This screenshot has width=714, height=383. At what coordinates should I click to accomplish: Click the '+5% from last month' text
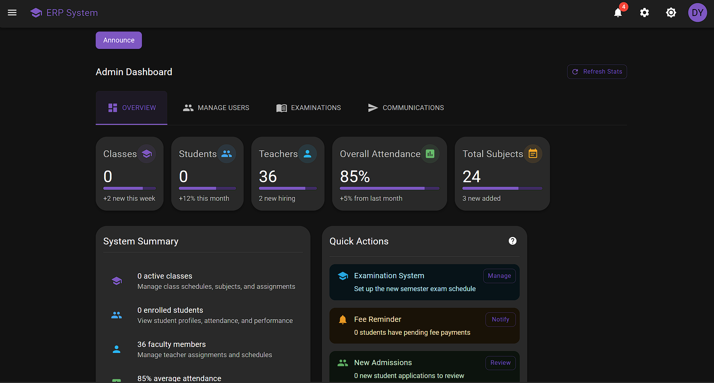tap(371, 199)
